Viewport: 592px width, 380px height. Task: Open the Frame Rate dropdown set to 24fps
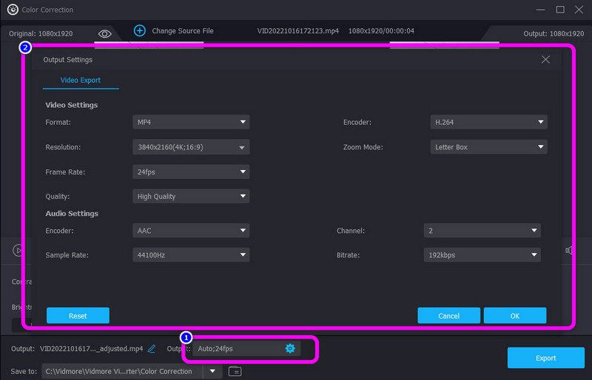[191, 172]
